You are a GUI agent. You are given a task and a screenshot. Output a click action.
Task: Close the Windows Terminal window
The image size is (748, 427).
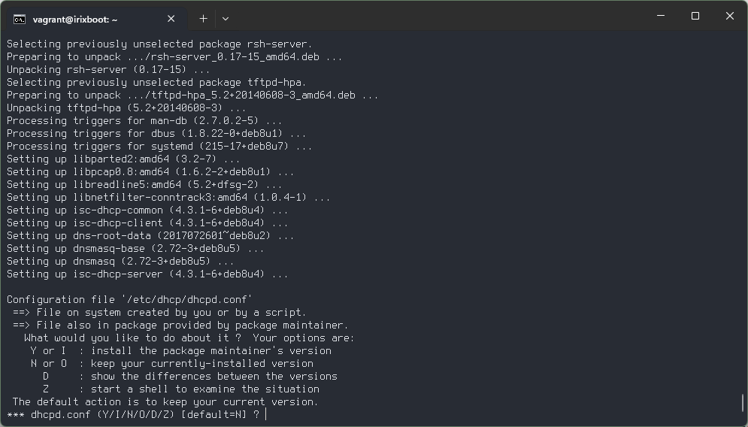[729, 16]
